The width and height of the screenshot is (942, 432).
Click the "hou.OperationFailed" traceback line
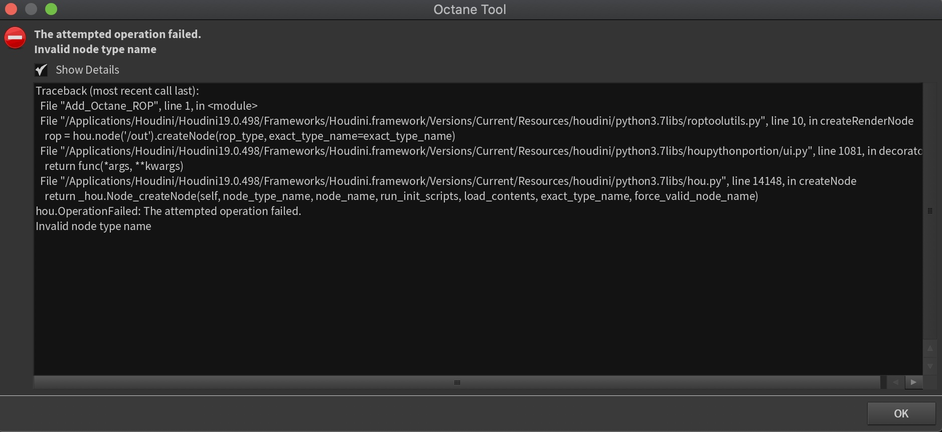tap(169, 211)
